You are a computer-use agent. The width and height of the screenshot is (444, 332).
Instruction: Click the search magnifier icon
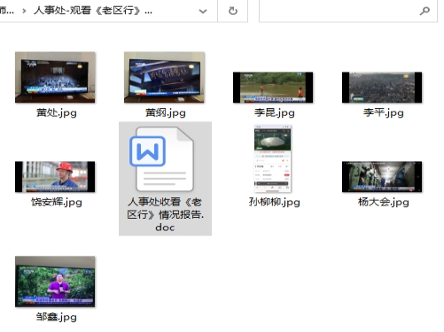point(425,12)
